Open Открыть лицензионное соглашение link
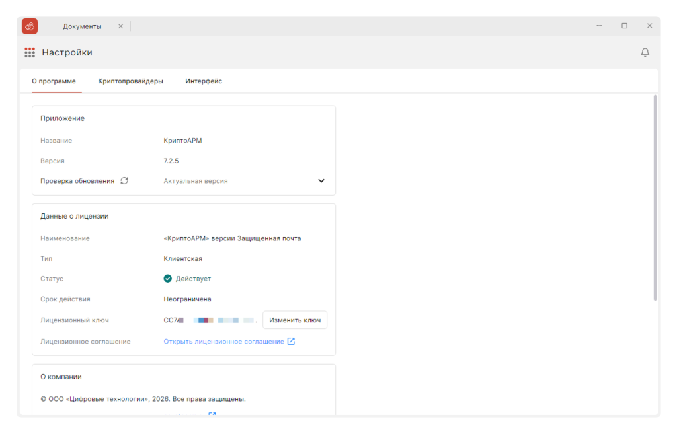The image size is (677, 434). [223, 342]
